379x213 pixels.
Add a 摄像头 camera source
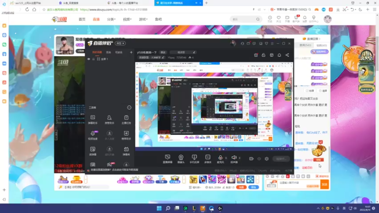[181, 159]
